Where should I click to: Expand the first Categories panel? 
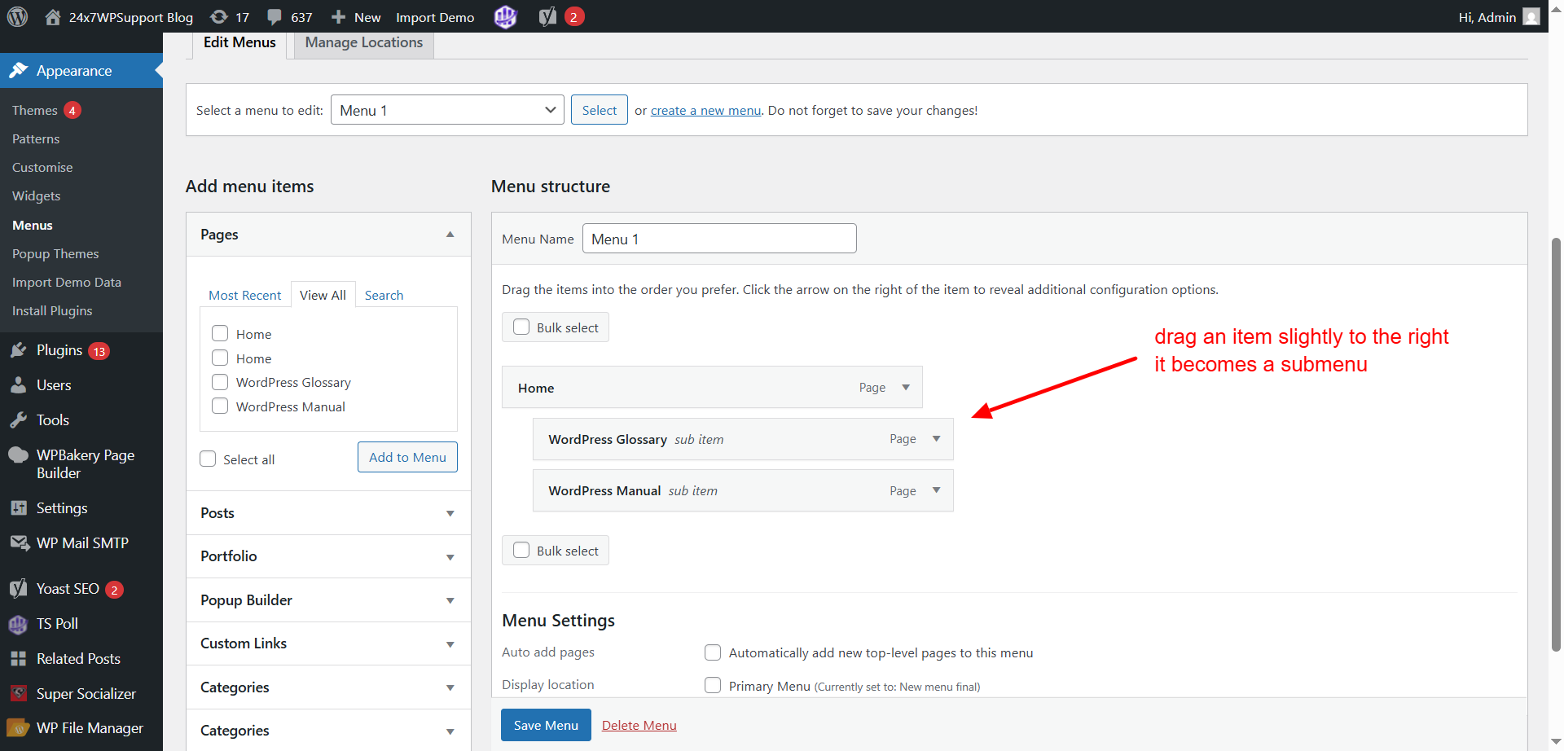pyautogui.click(x=450, y=687)
